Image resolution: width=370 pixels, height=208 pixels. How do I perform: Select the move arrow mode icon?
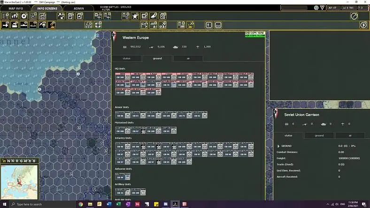coord(5,25)
